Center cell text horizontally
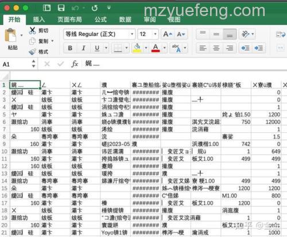 216,48
